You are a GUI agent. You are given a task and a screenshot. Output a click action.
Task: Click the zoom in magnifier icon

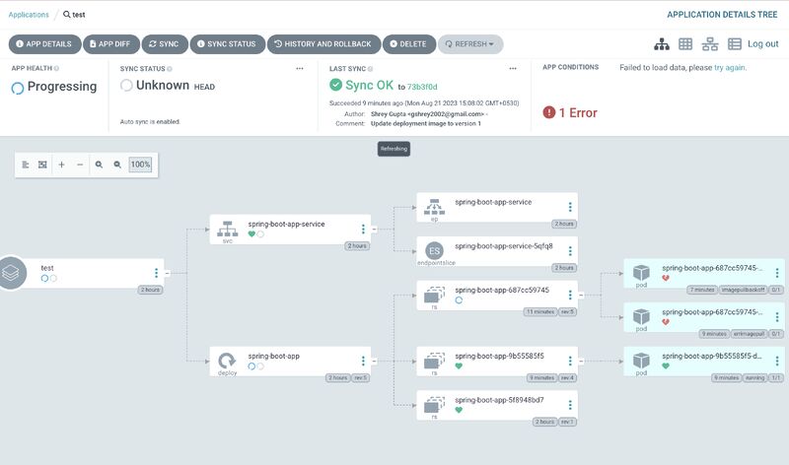100,165
